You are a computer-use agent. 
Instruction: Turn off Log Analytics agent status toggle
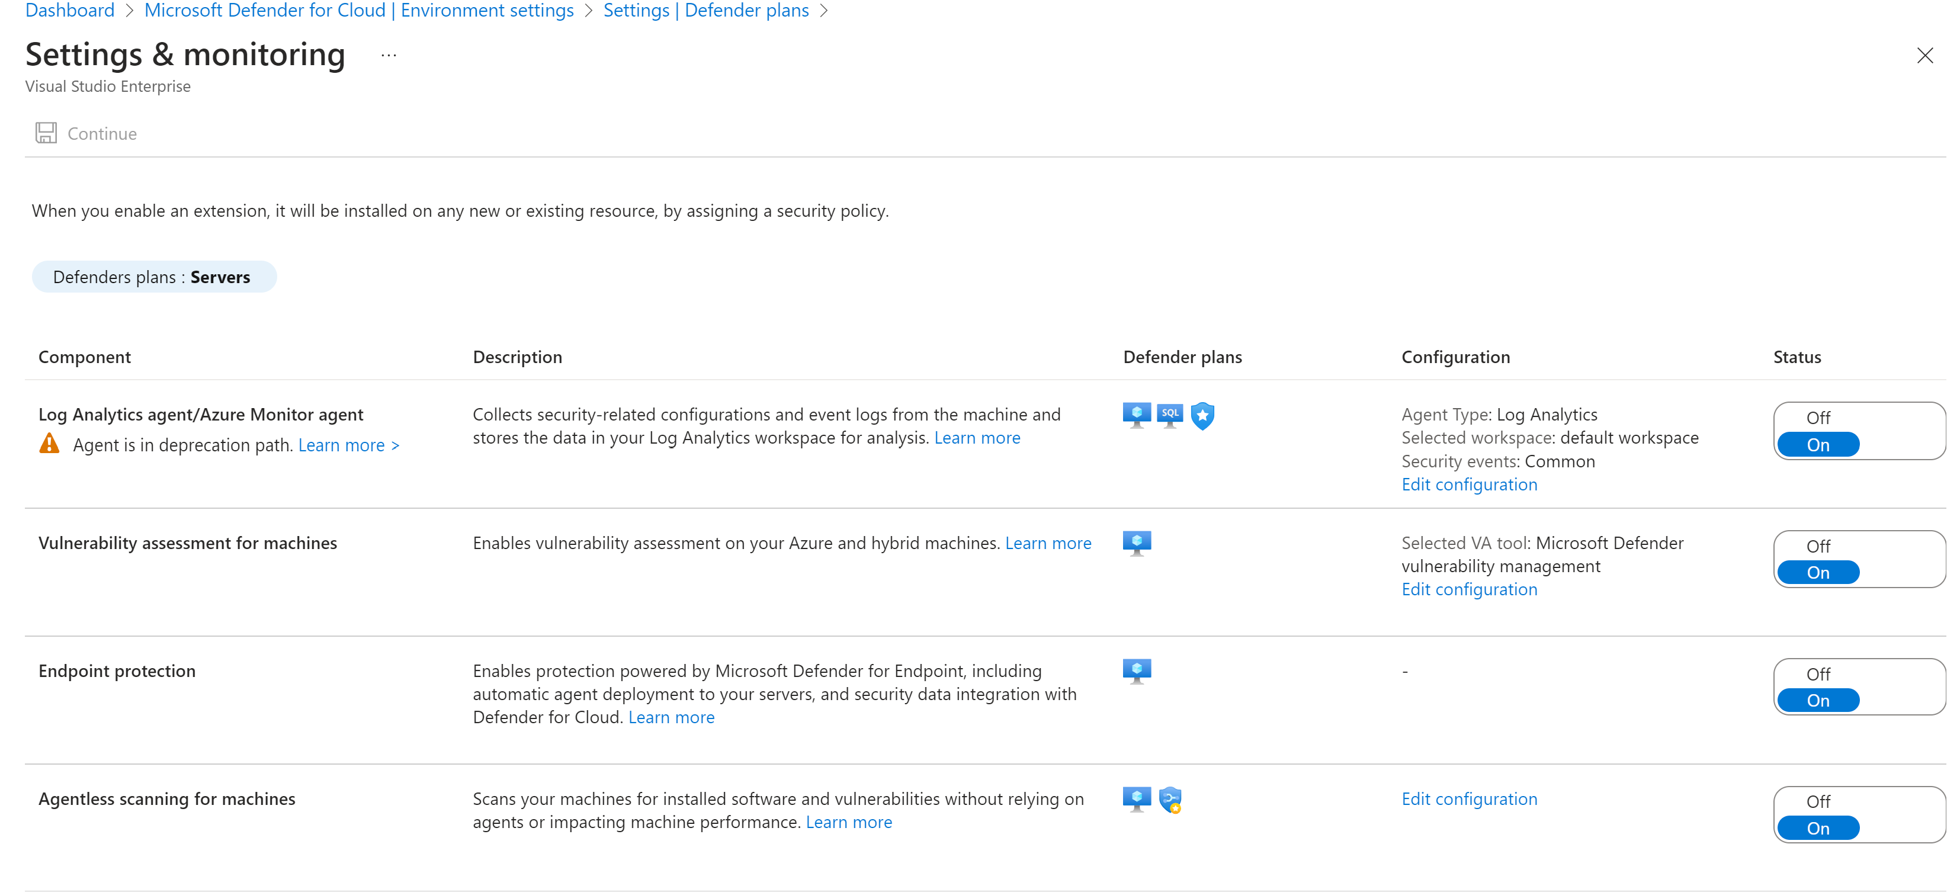click(1818, 418)
